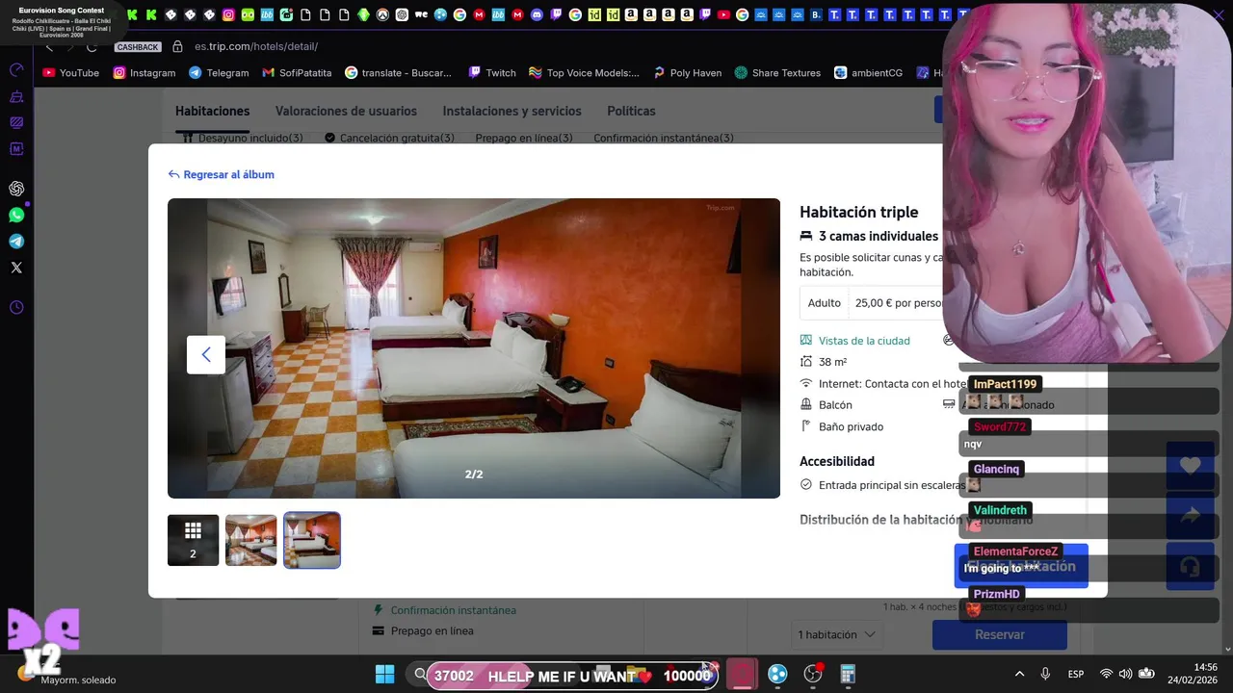Toggle the Desayuno incluido(3) filter
Screen dimensions: 1233x693
point(243,138)
